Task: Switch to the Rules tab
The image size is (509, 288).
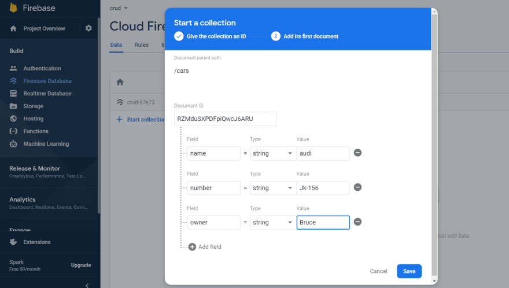Action: point(142,45)
